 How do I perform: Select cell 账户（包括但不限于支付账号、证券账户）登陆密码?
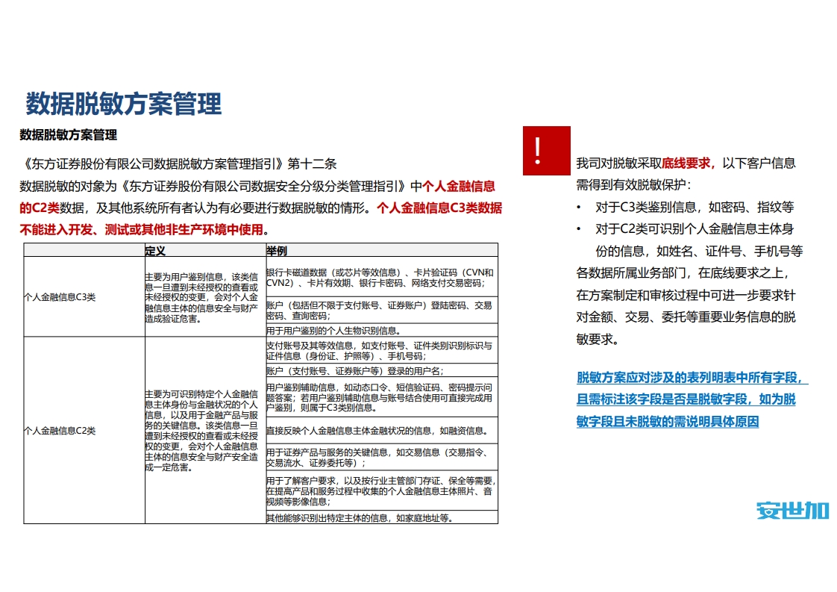click(382, 311)
